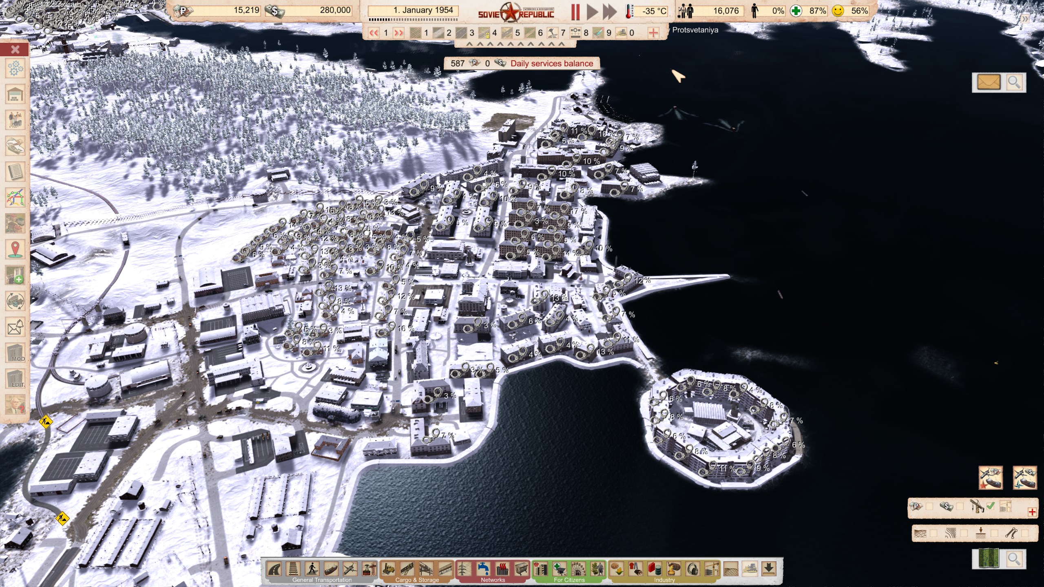Image resolution: width=1044 pixels, height=587 pixels.
Task: Select the bulldozer demolish tool
Action: [749, 568]
